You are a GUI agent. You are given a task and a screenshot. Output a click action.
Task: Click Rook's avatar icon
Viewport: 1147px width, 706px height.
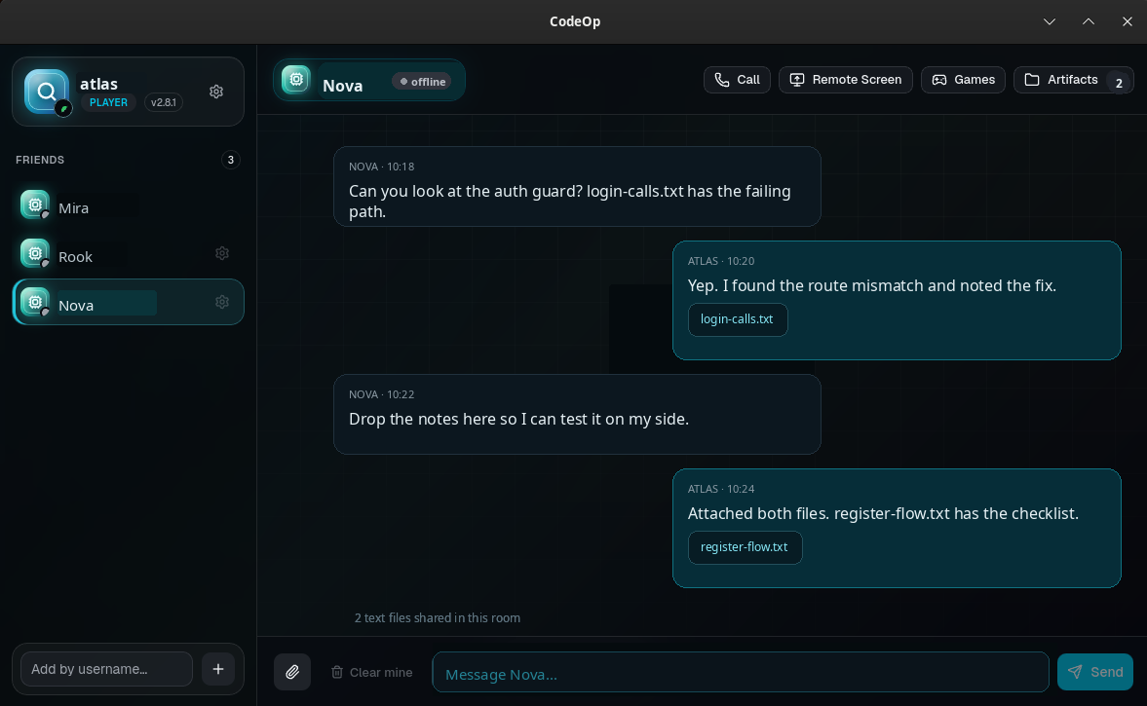tap(35, 253)
